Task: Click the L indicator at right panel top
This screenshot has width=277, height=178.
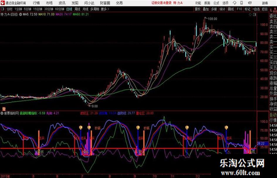Action: 271,10
